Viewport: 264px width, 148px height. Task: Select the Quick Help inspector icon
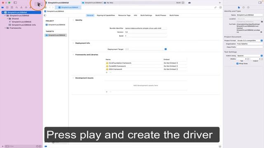[248, 7]
